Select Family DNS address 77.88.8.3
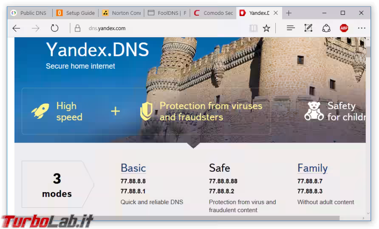 pos(310,191)
